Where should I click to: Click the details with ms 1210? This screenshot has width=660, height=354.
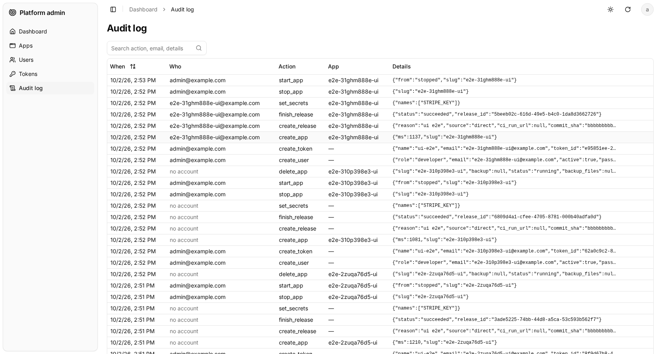(445, 343)
